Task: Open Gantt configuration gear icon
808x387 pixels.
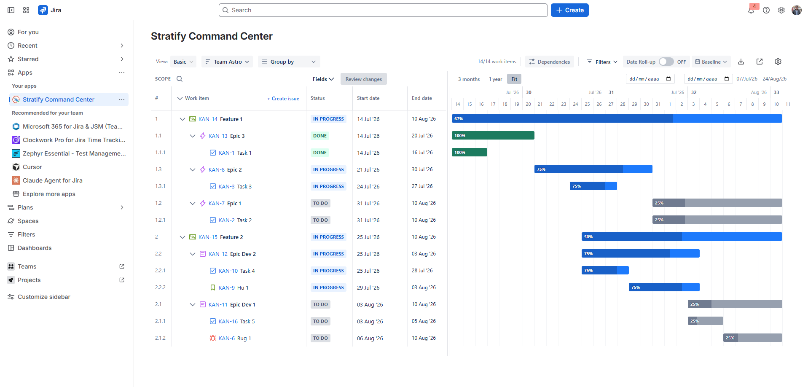Action: tap(778, 62)
